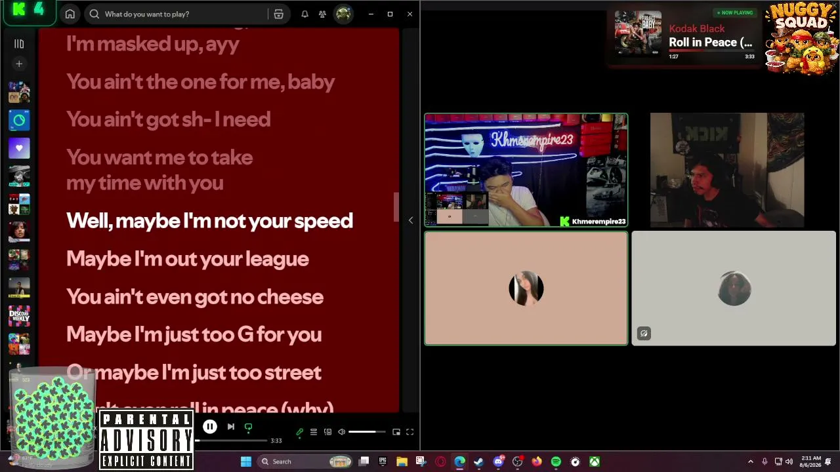Open Firefox from the taskbar

click(x=537, y=462)
